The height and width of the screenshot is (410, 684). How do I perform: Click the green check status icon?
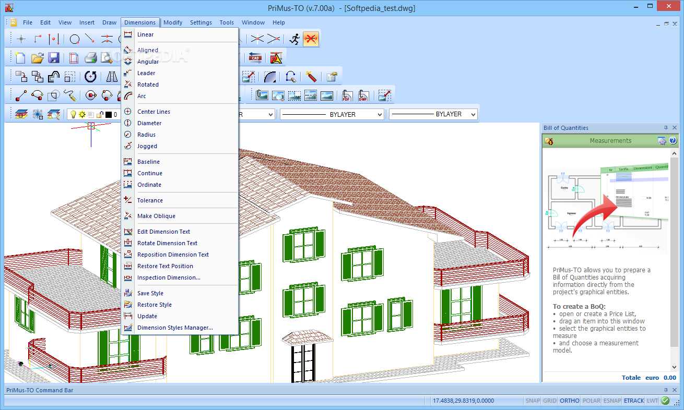(665, 401)
